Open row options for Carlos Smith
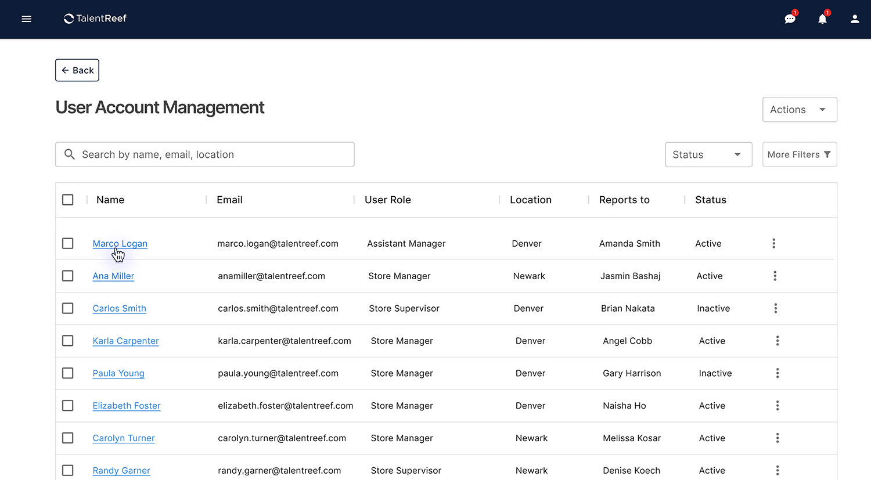871x480 pixels. (775, 308)
